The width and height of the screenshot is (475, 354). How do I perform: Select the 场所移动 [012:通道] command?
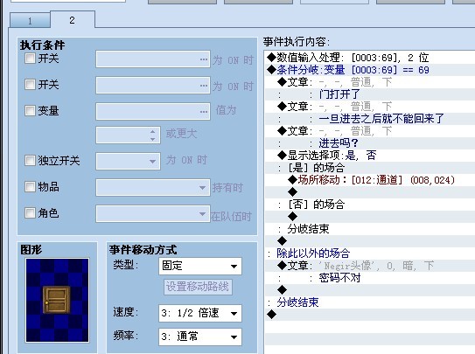coord(370,180)
